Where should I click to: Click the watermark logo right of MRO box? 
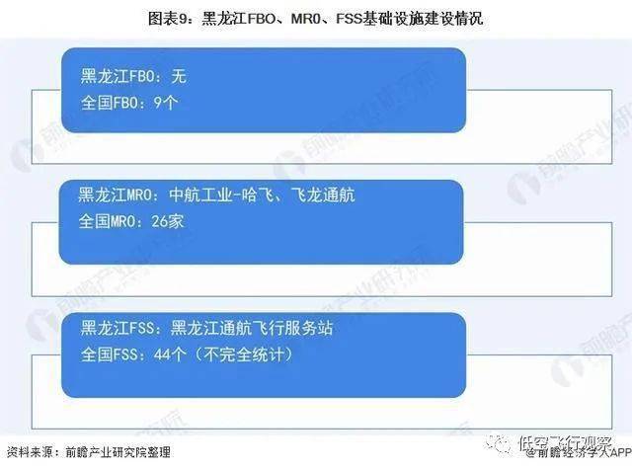click(x=522, y=187)
